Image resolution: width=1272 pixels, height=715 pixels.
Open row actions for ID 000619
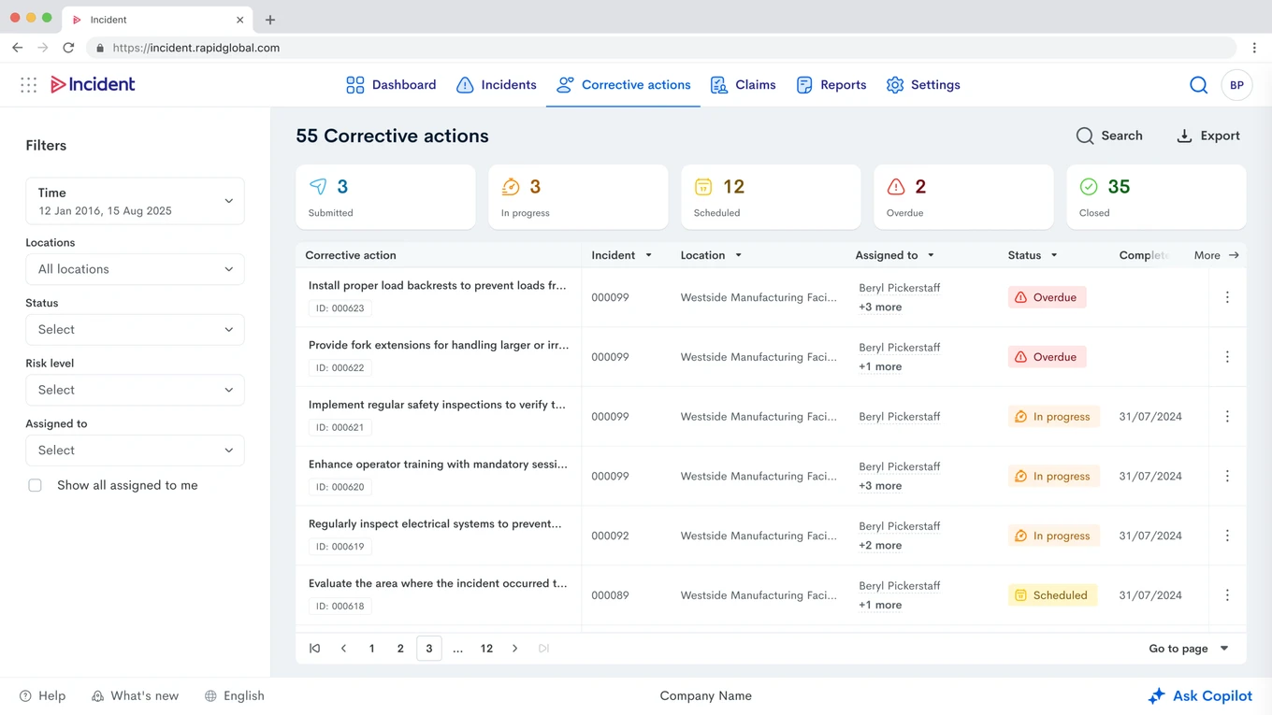coord(1227,536)
